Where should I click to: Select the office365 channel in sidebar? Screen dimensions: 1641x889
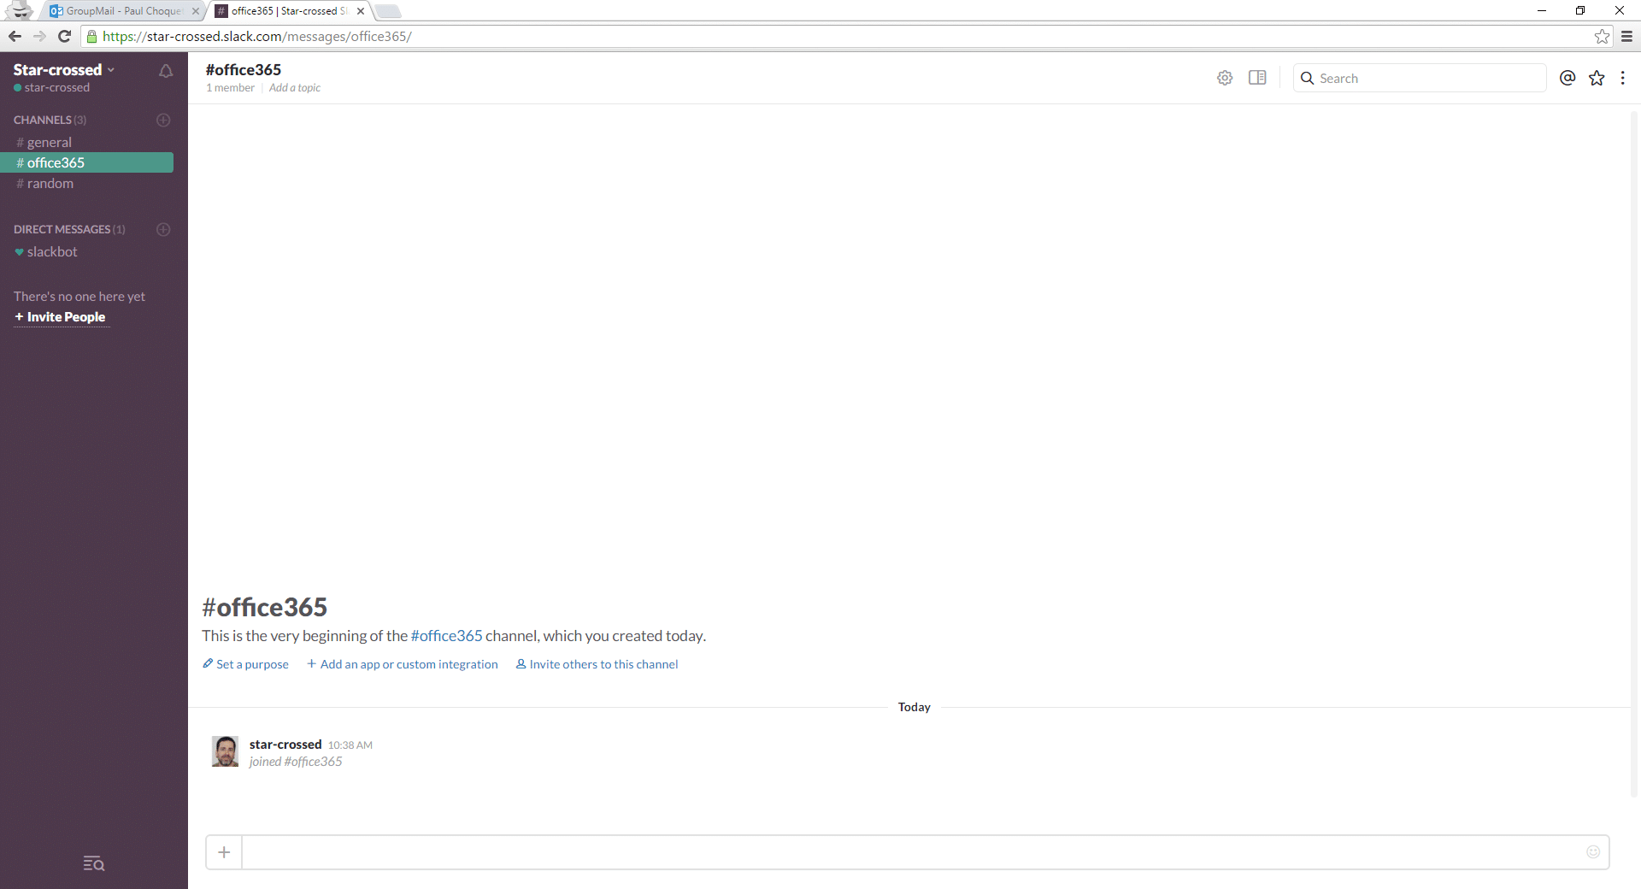(86, 162)
